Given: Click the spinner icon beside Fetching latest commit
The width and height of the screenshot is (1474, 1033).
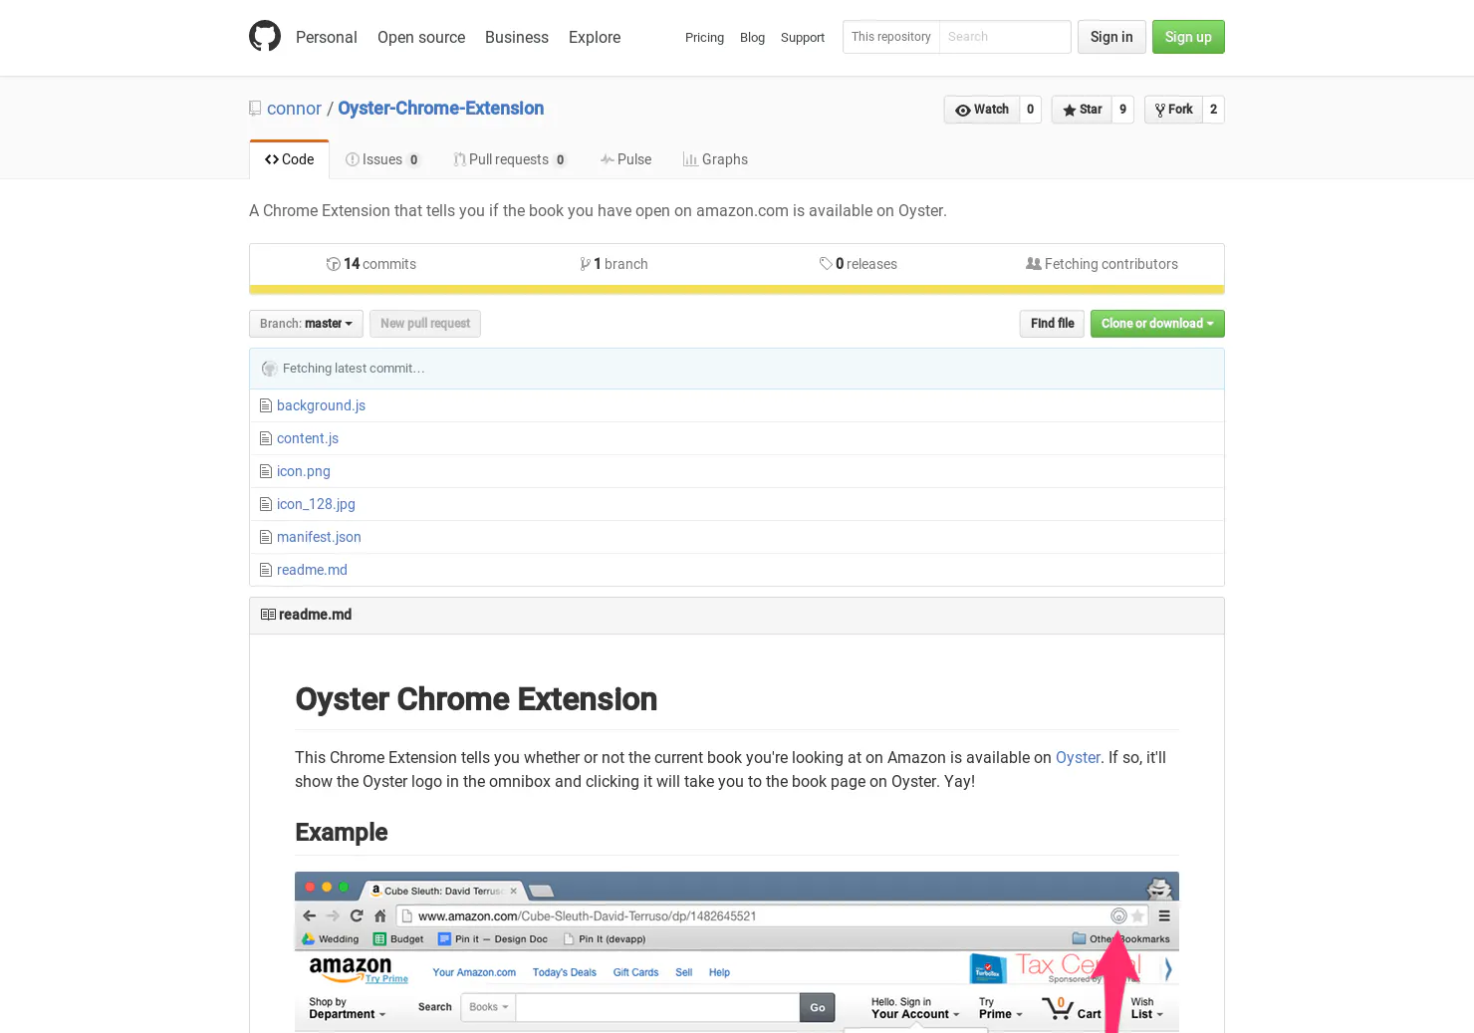Looking at the screenshot, I should coord(269,369).
